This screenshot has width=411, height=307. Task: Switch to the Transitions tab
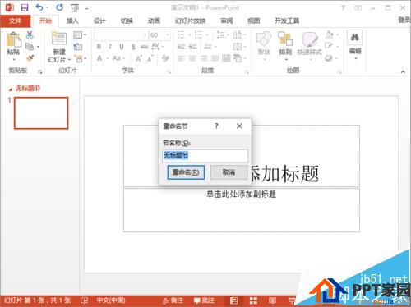click(127, 21)
